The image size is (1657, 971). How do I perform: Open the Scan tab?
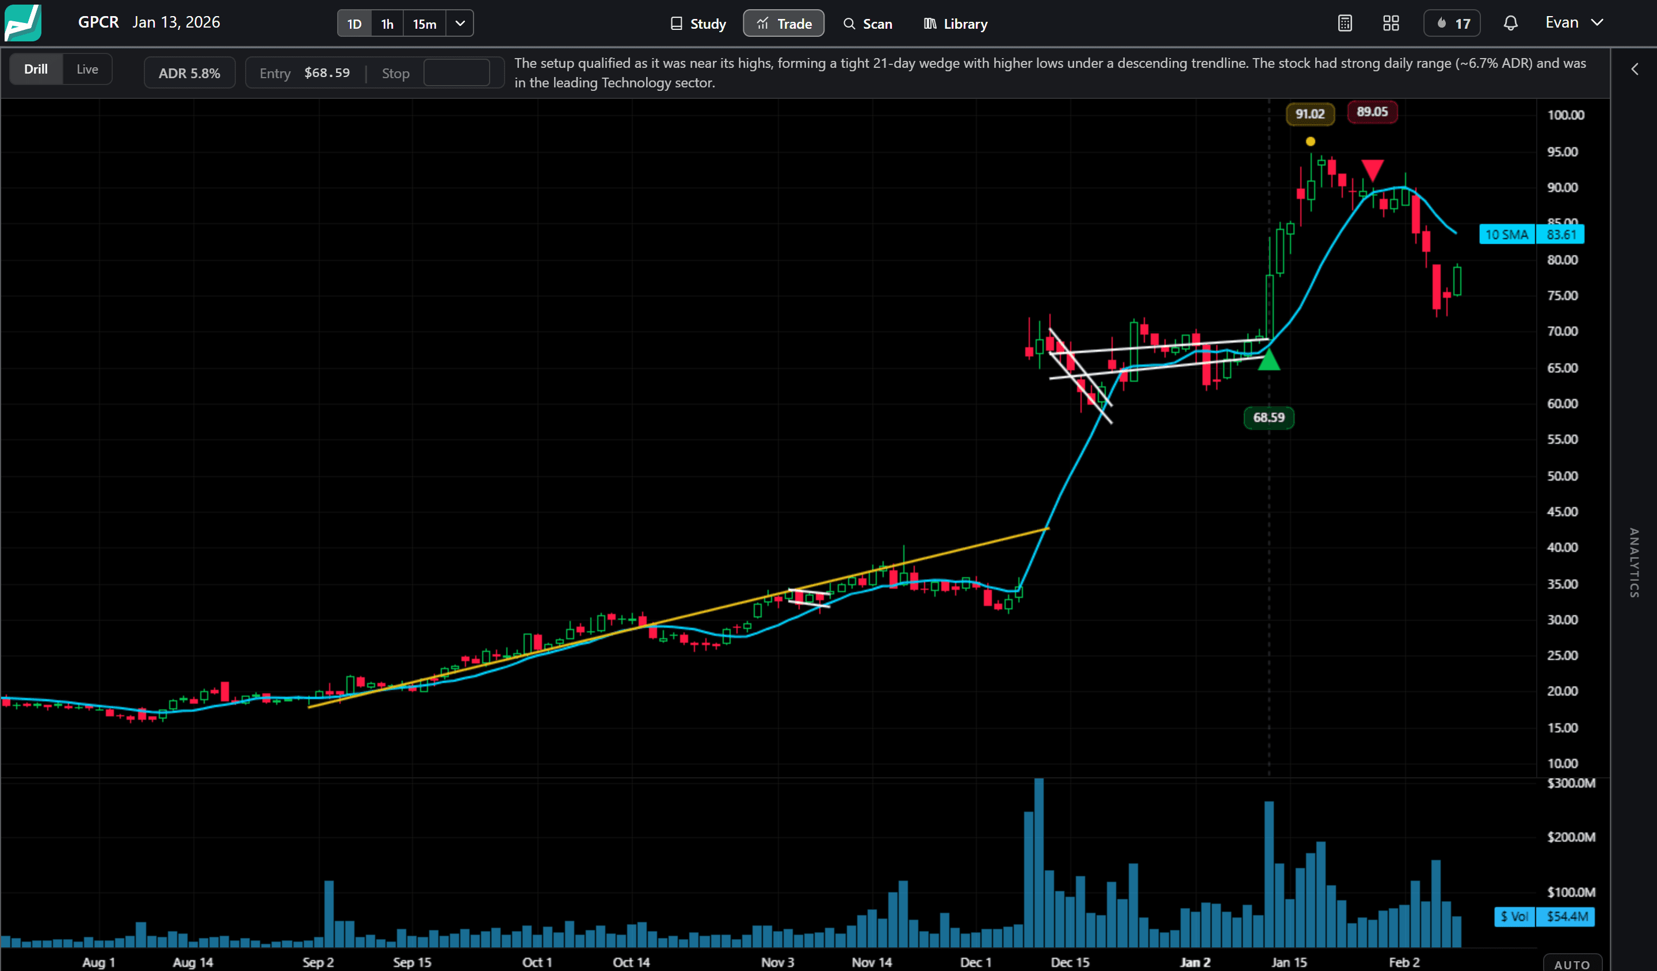click(x=868, y=24)
